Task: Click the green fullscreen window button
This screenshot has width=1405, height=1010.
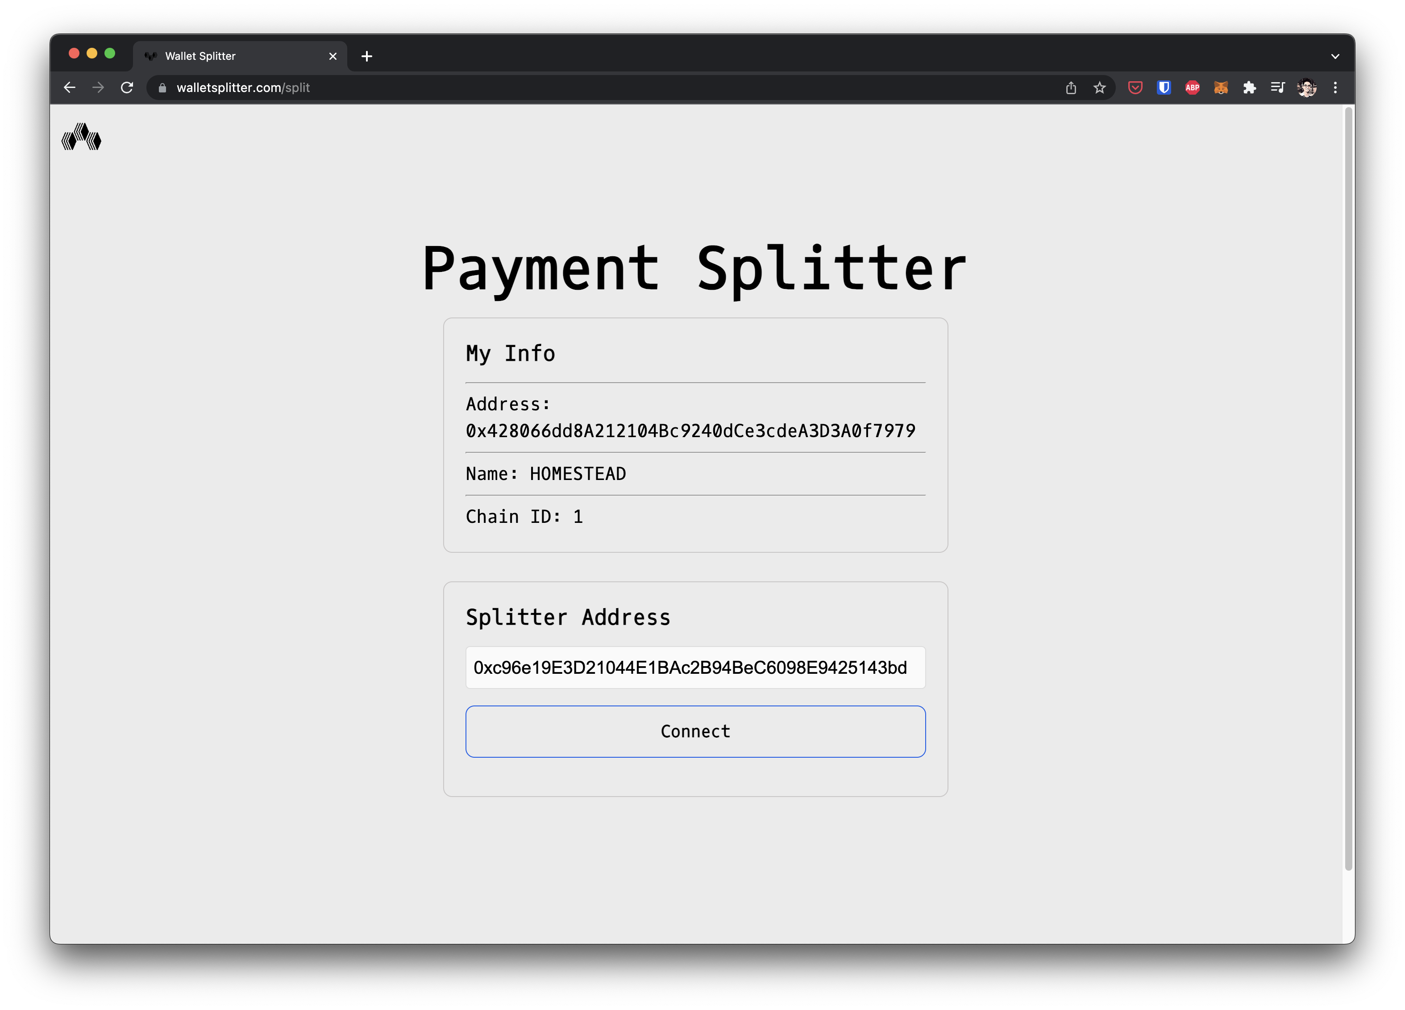Action: 110,53
